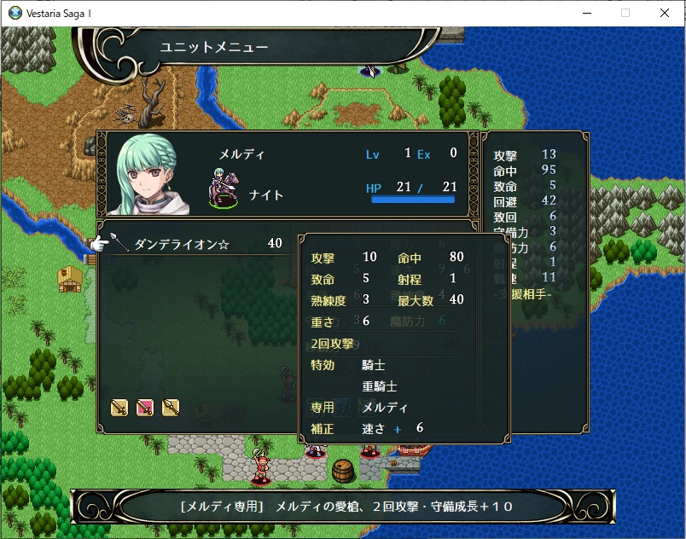Click weapon 命中 80 in detail popup
Viewport: 686px width, 539px height.
(431, 258)
